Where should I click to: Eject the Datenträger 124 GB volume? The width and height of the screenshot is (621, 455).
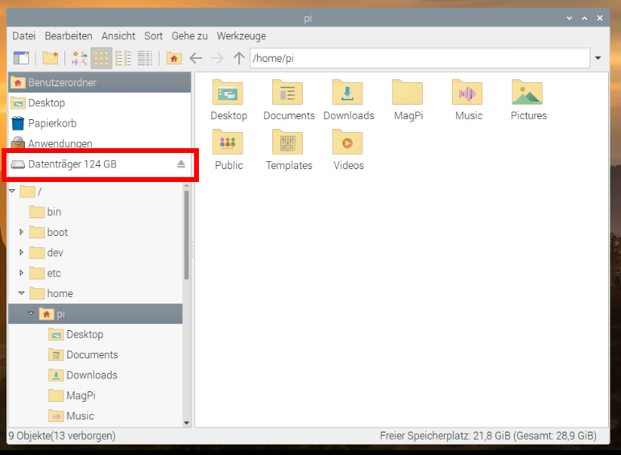(x=181, y=163)
